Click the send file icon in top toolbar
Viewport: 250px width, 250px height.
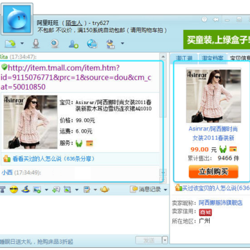(x=10, y=43)
